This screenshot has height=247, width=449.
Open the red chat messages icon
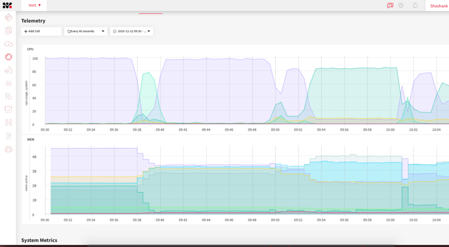pos(390,5)
